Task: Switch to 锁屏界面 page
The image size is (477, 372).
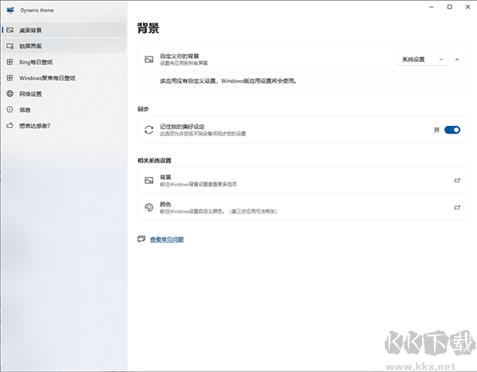Action: pos(64,46)
